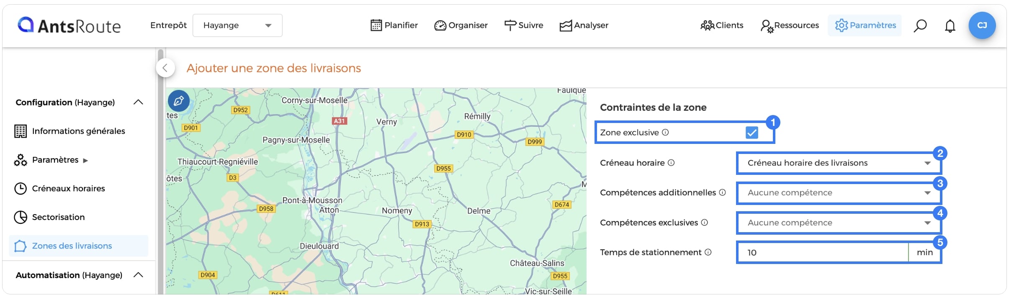Open the Paramètres top menu

click(865, 26)
